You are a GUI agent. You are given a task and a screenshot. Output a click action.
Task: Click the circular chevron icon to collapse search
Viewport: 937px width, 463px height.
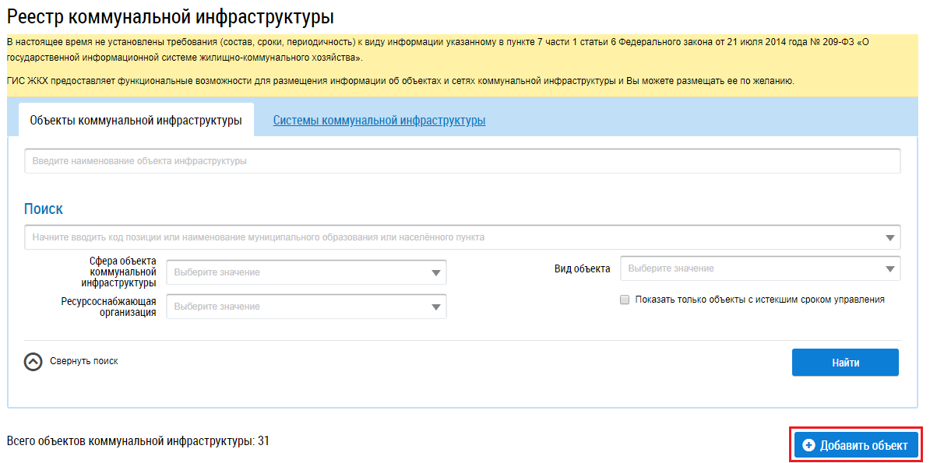click(33, 362)
